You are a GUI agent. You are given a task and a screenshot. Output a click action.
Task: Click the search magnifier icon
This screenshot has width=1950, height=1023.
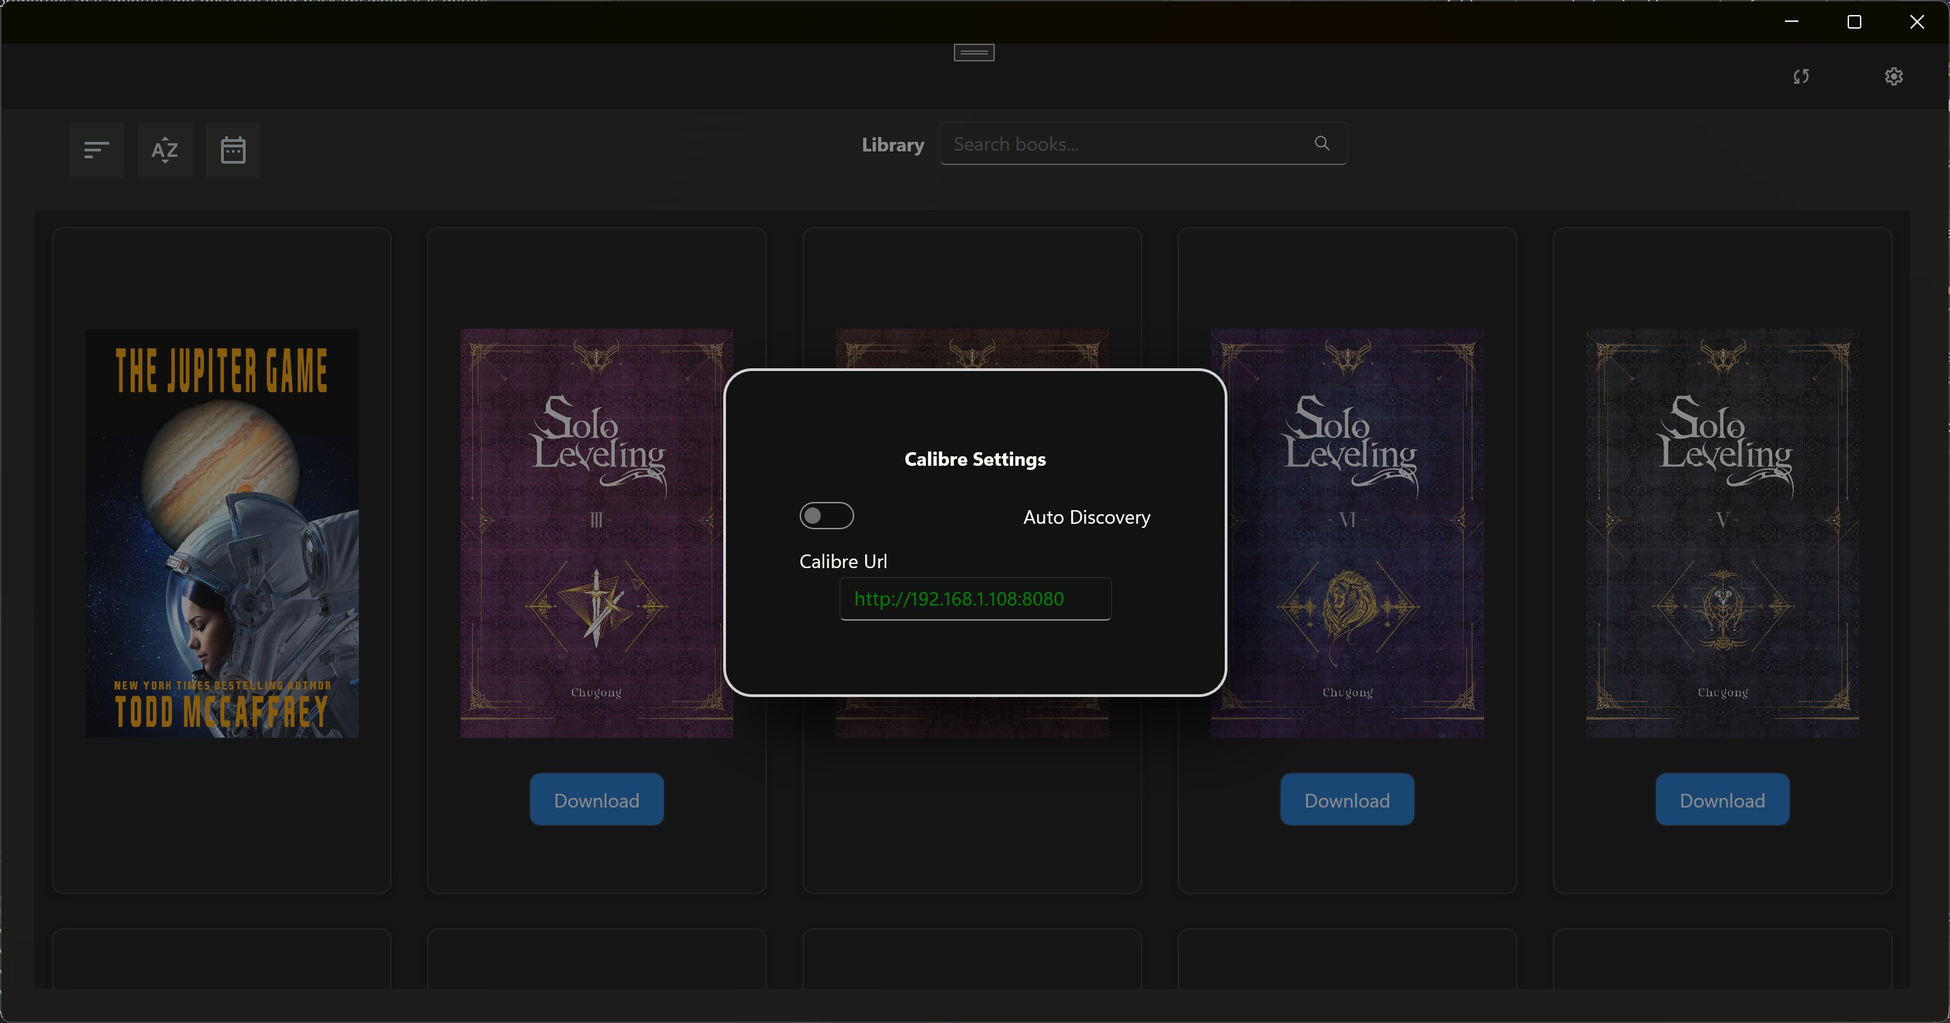click(x=1322, y=143)
